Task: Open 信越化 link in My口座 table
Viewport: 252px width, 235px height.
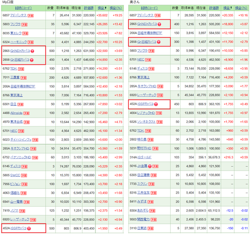Action: 15,193
